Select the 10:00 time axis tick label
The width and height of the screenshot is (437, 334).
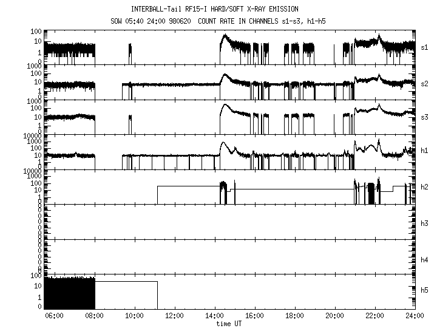pyautogui.click(x=134, y=316)
